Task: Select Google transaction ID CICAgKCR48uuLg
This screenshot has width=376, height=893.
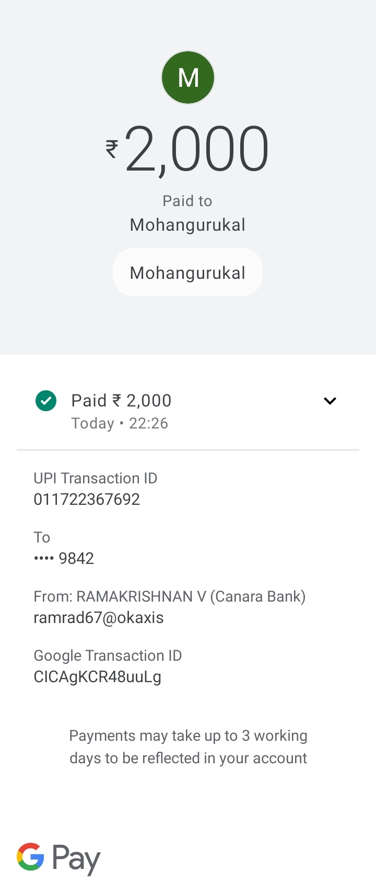Action: (97, 677)
